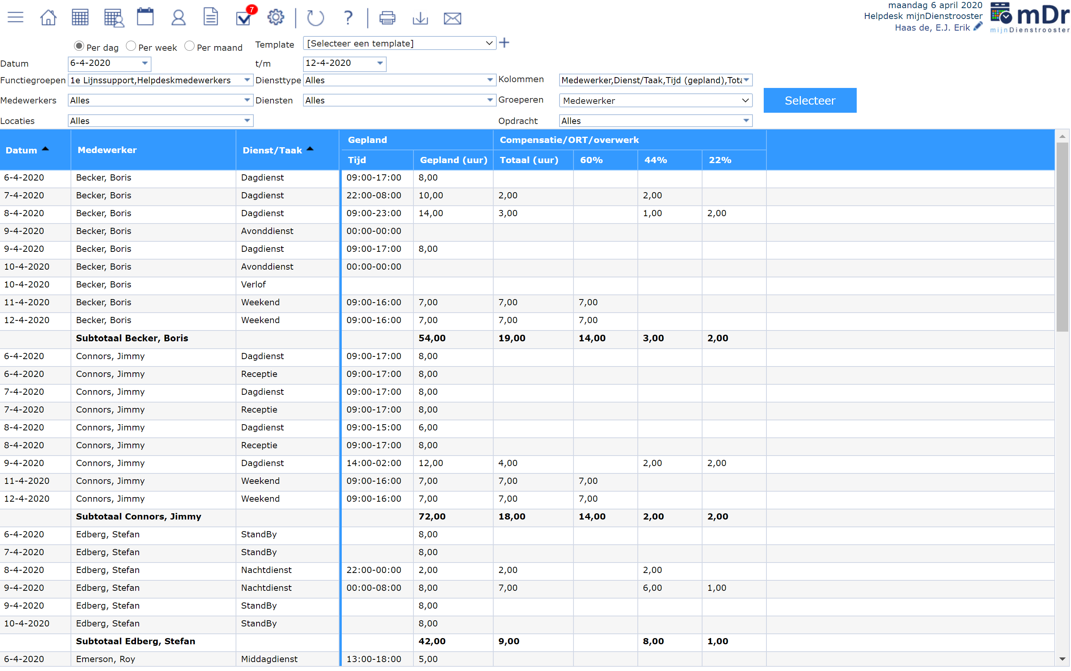This screenshot has width=1071, height=671.
Task: Open the hamburger menu
Action: click(x=15, y=18)
